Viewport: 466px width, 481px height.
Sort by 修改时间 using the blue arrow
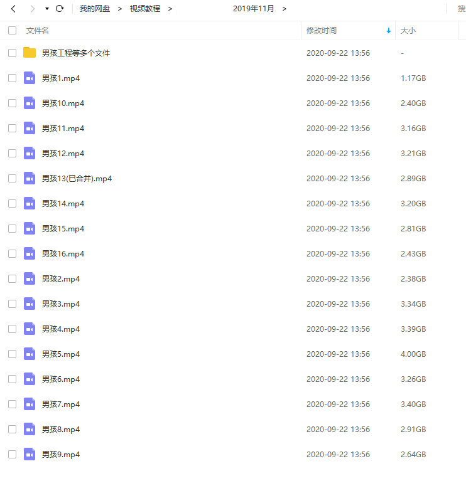(x=389, y=30)
